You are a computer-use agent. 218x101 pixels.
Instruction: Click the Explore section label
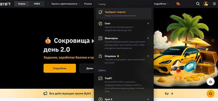[x=102, y=71]
